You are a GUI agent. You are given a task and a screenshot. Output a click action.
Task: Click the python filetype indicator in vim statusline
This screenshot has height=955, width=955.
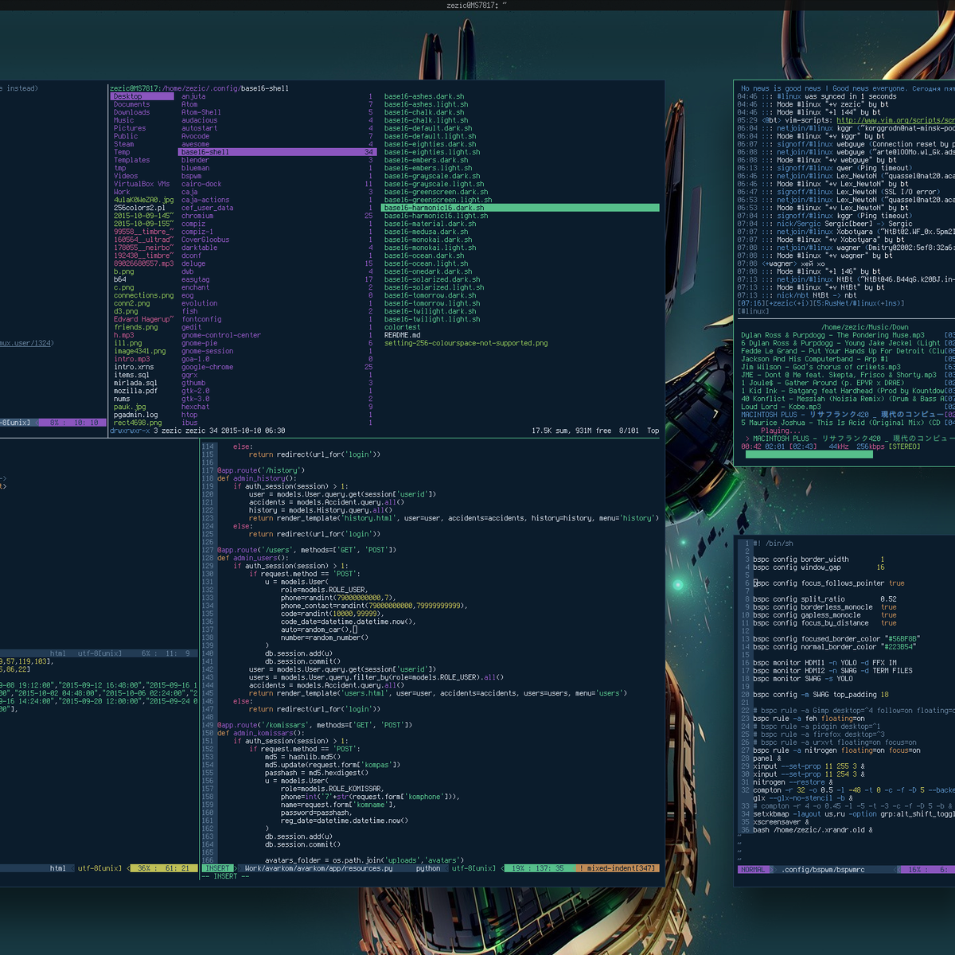(x=428, y=868)
